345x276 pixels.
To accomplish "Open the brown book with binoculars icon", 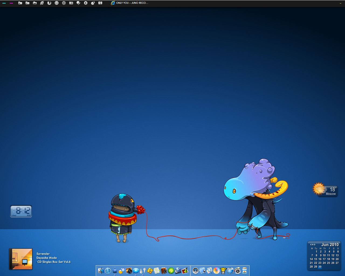I will [164, 271].
